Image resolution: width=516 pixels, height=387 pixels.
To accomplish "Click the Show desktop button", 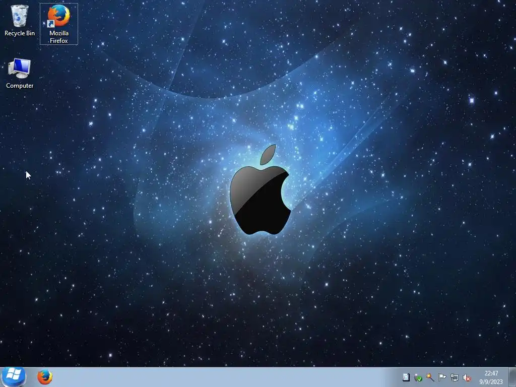I will pyautogui.click(x=512, y=377).
